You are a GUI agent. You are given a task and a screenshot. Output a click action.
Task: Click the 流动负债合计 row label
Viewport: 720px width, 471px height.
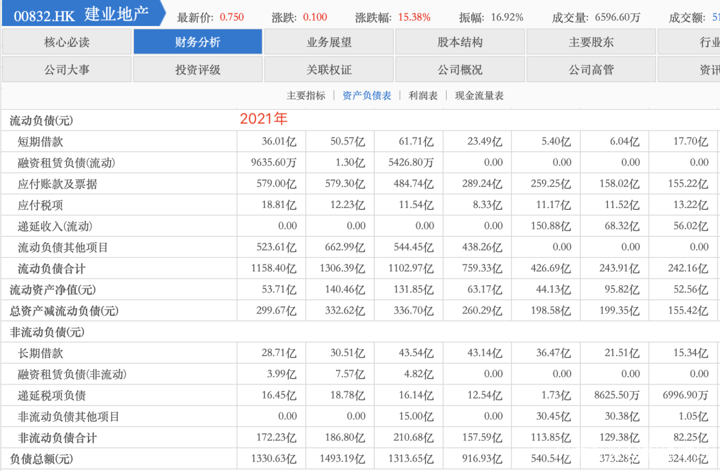click(51, 269)
